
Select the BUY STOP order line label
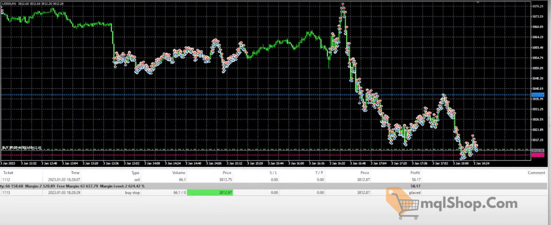[22, 148]
